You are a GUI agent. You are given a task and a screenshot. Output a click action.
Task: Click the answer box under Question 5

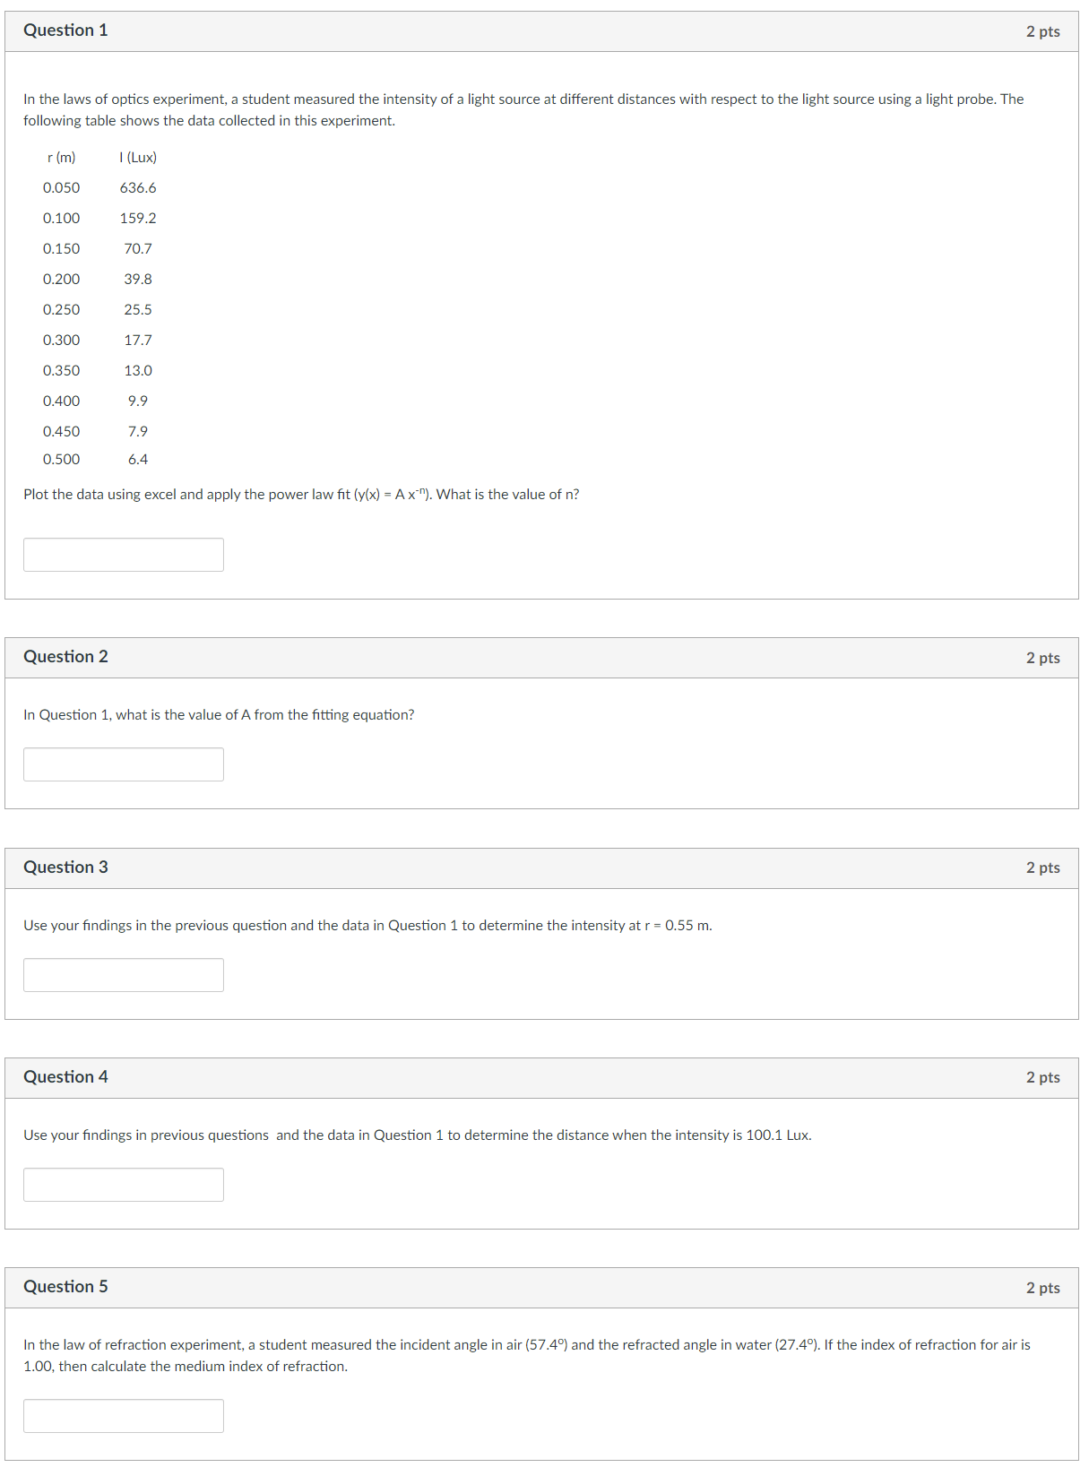124,1416
